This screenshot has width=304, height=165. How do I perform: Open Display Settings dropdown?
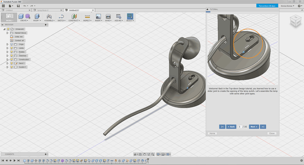[x=159, y=154]
